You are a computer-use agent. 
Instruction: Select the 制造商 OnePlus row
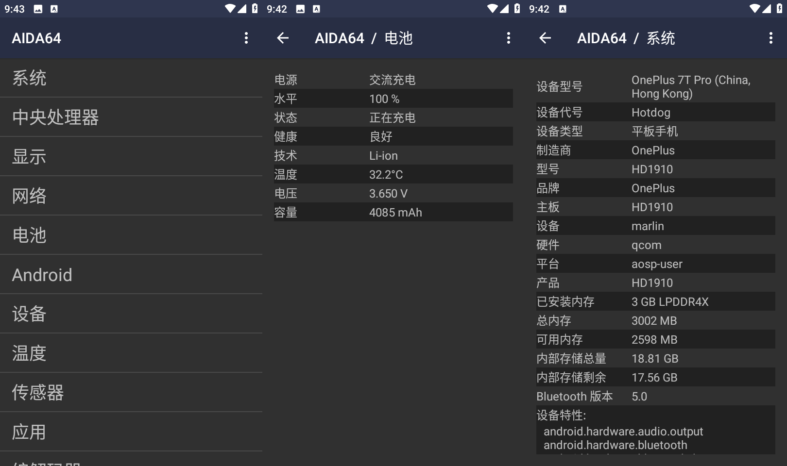tap(656, 150)
